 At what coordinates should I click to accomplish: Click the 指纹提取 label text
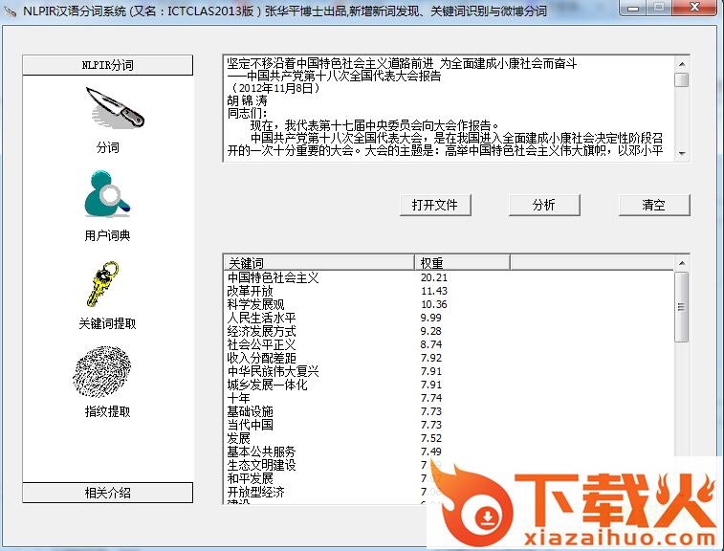pyautogui.click(x=107, y=411)
